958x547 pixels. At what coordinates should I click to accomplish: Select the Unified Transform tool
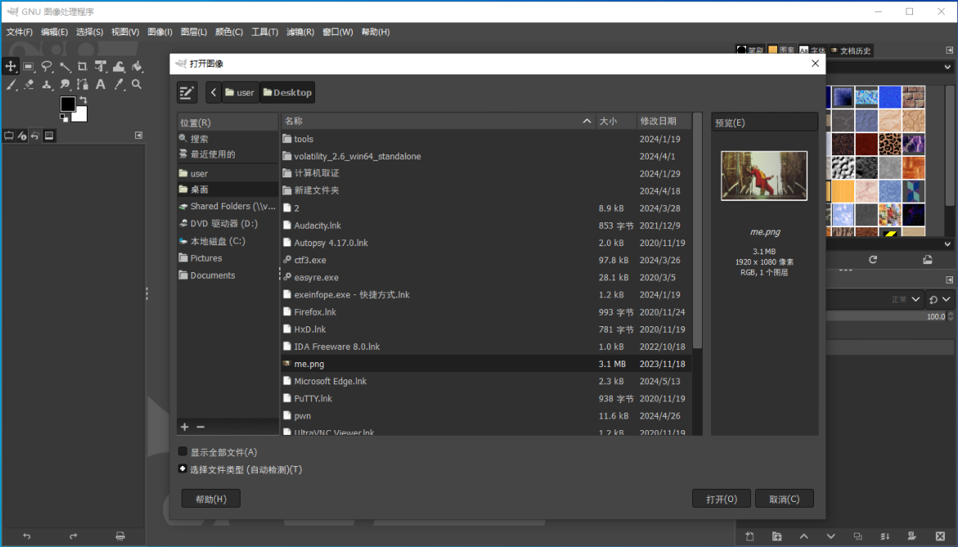click(101, 66)
